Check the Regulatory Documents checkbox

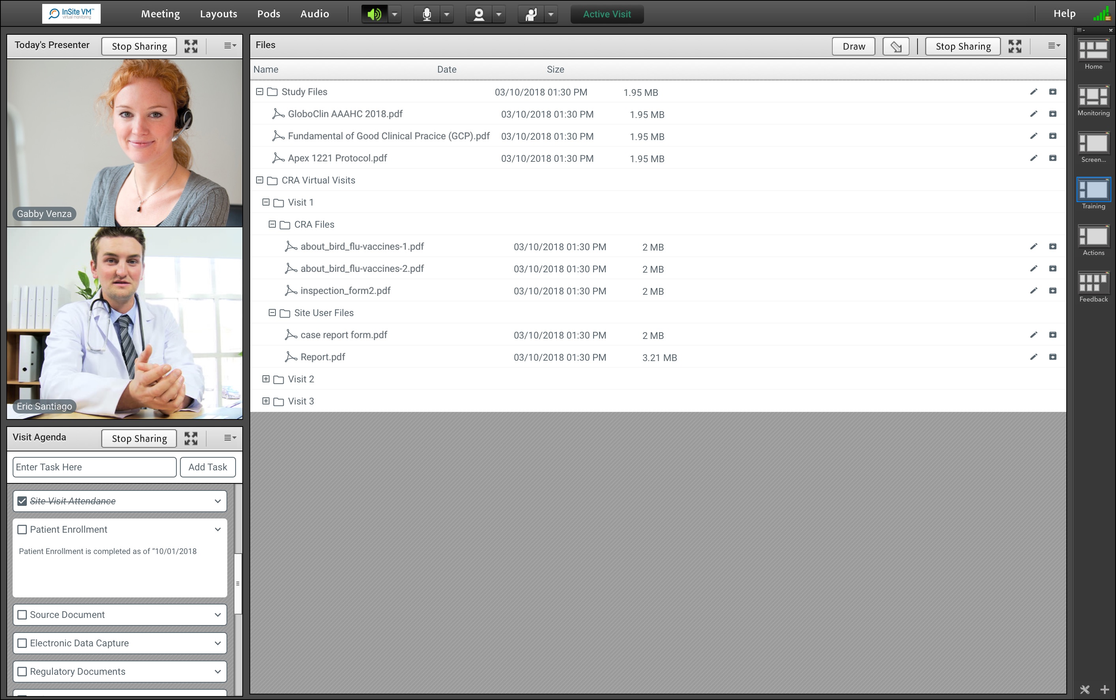pos(22,672)
